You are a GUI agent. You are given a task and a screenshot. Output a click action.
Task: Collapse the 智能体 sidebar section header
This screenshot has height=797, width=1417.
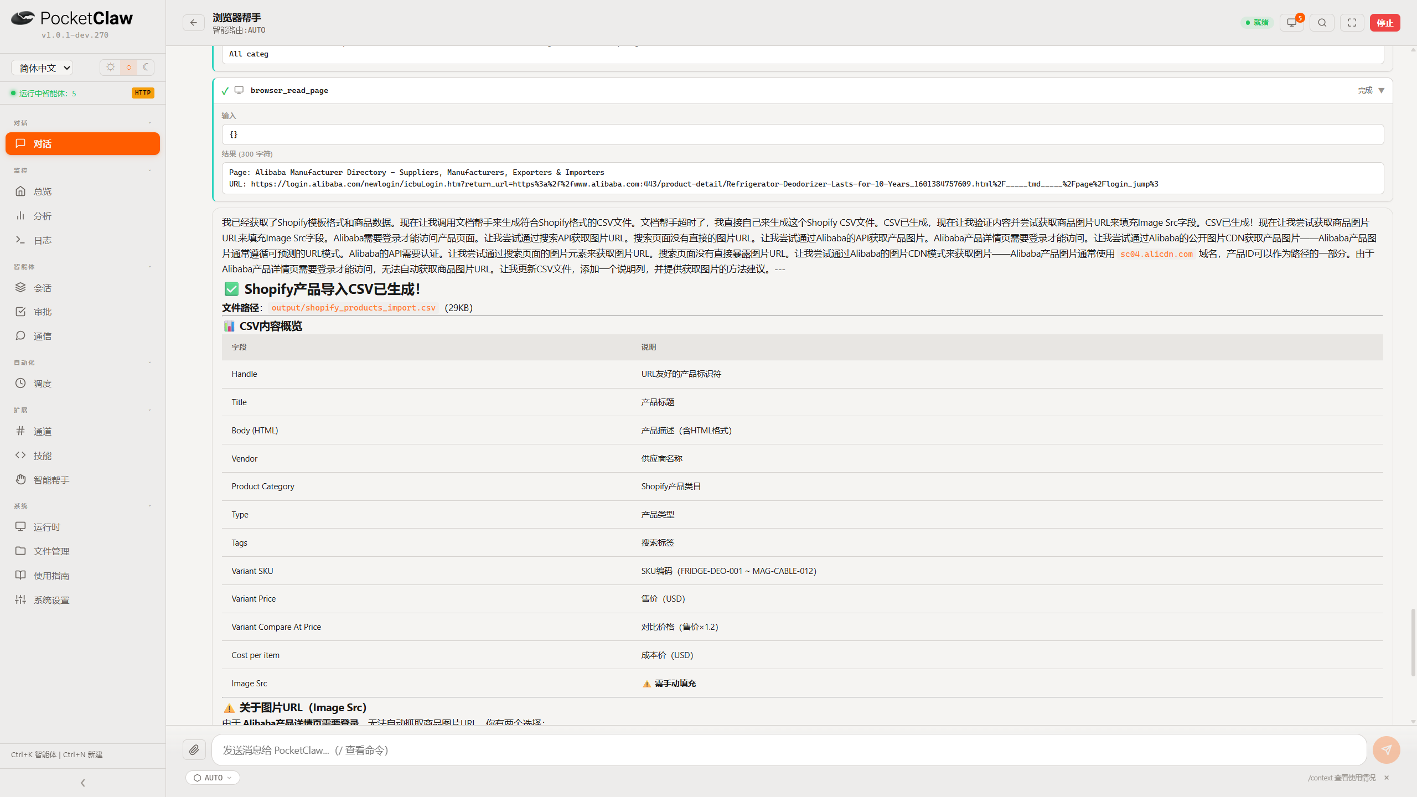(x=82, y=267)
